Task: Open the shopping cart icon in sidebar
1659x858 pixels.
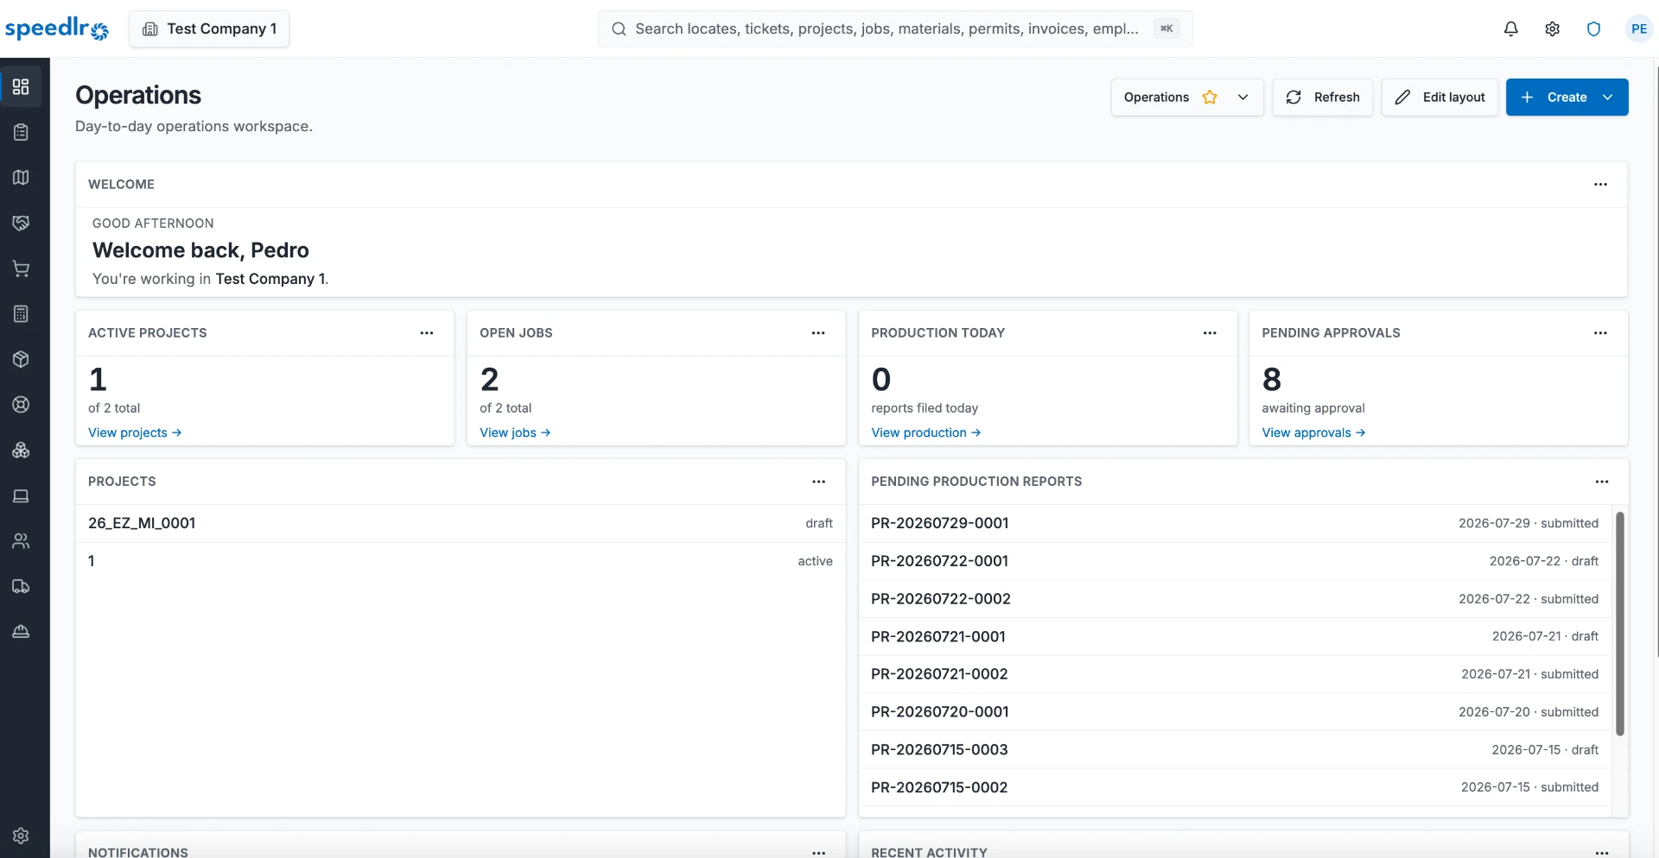Action: pyautogui.click(x=21, y=268)
